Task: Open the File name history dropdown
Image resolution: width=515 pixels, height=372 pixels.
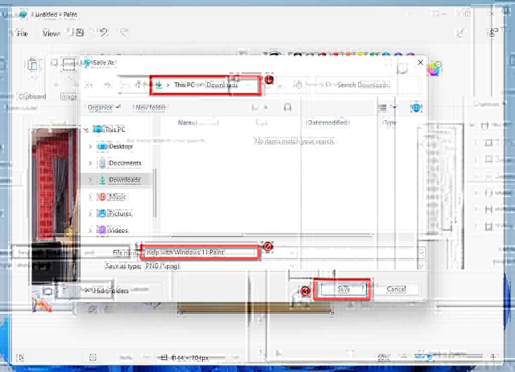Action: click(x=421, y=252)
